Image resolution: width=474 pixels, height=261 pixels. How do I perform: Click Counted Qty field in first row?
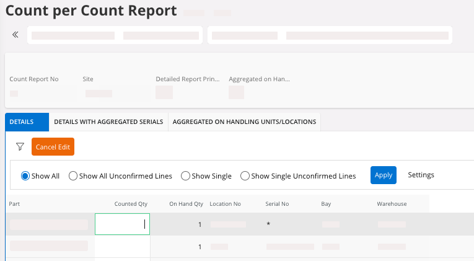click(122, 224)
